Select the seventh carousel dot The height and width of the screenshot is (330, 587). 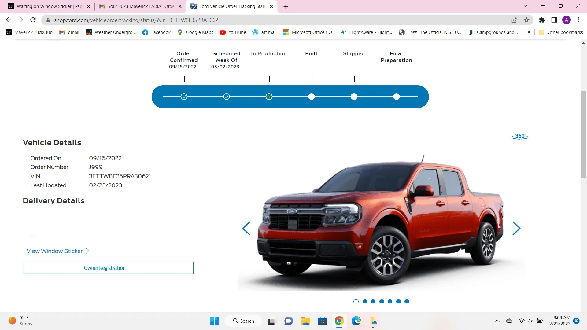coord(407,302)
